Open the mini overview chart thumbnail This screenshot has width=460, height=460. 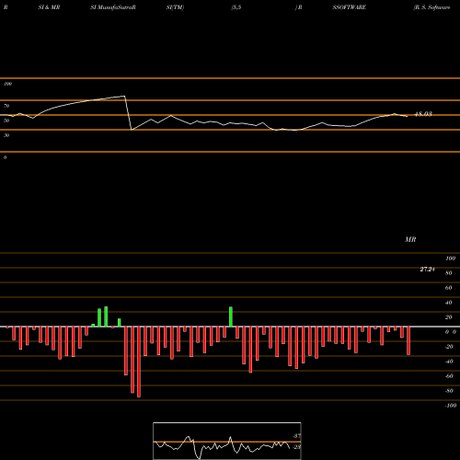coord(227,441)
